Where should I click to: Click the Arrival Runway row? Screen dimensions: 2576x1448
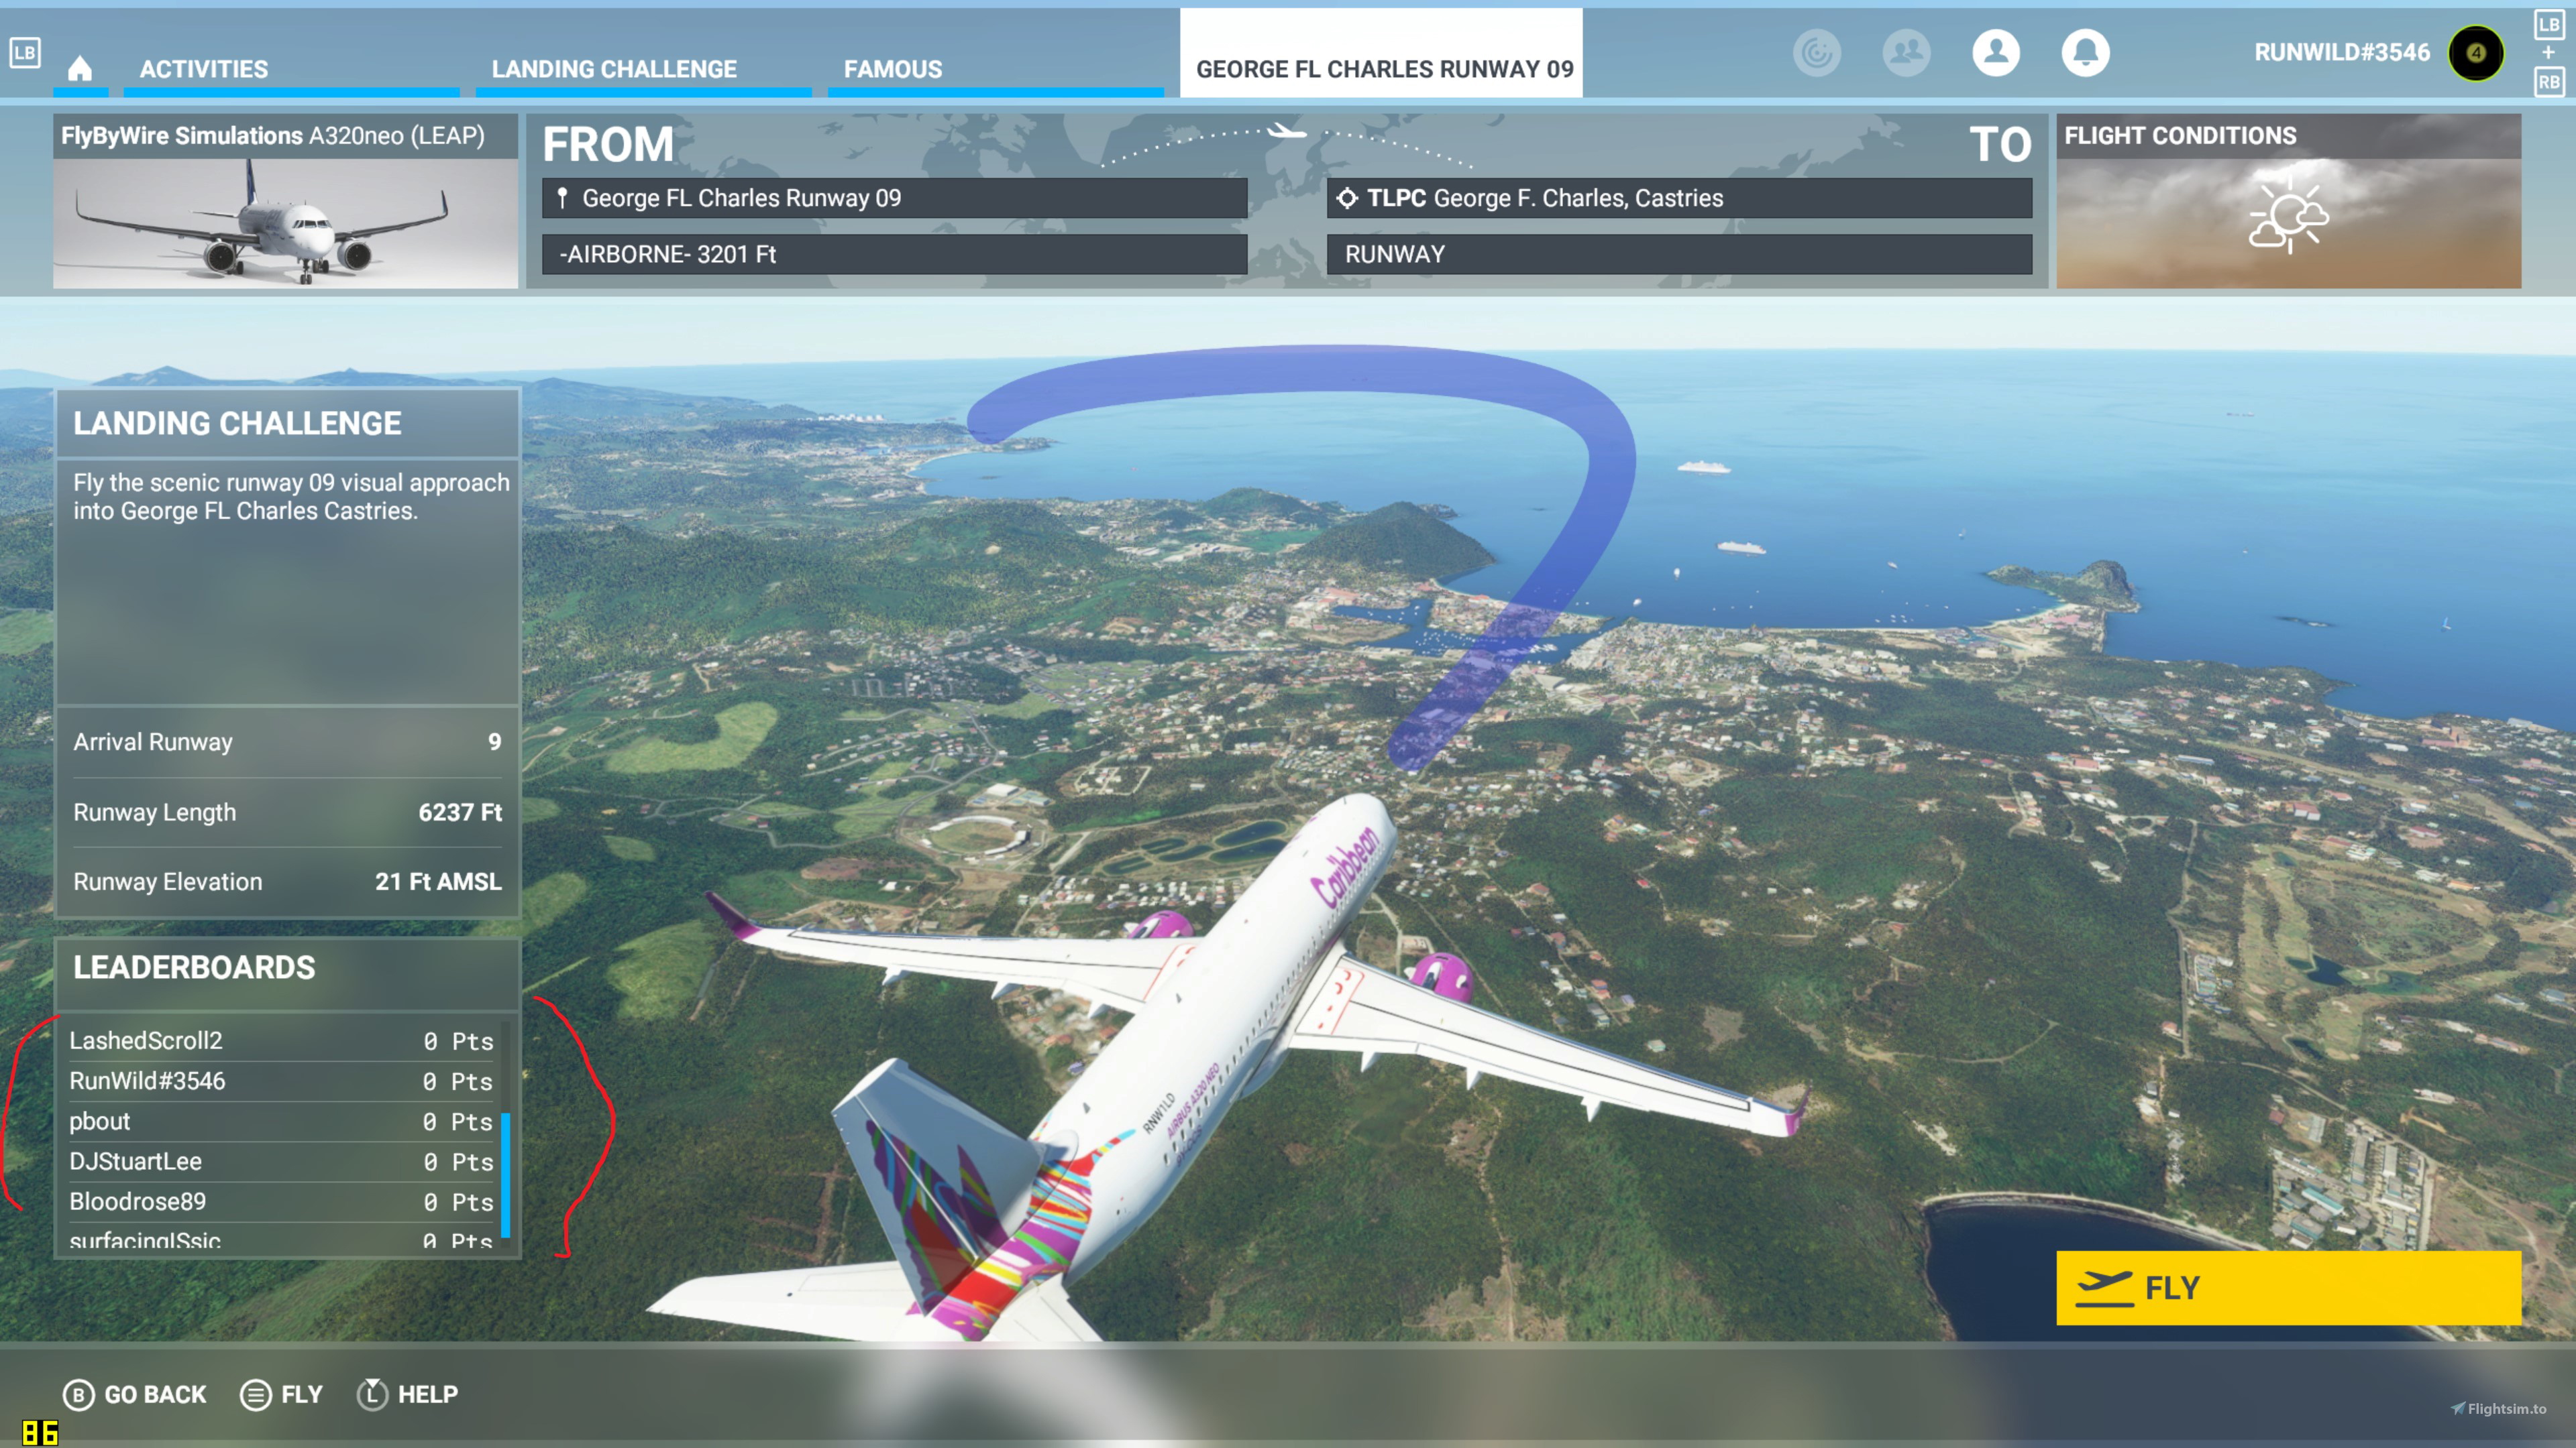coord(287,741)
